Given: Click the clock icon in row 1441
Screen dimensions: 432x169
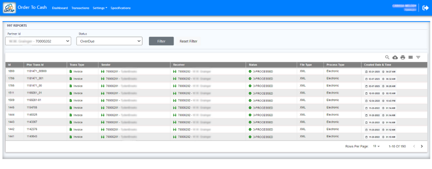Looking at the screenshot, I should 383,137.
